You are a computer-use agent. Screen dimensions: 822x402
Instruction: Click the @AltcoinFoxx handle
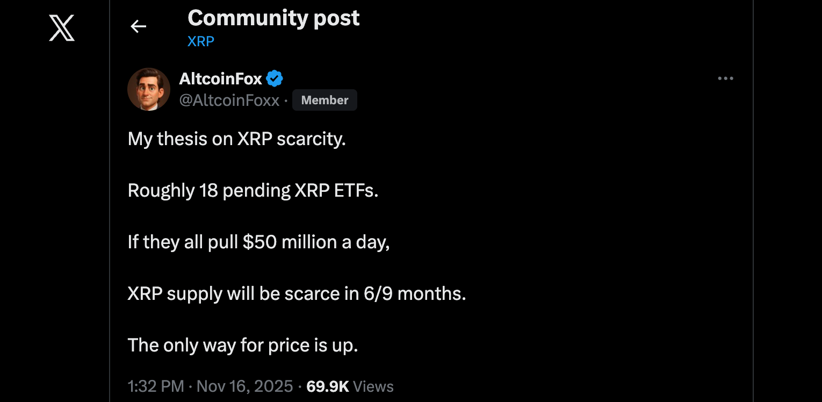[230, 100]
